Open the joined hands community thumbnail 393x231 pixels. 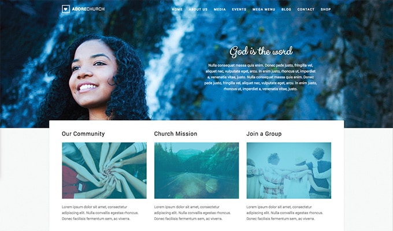pyautogui.click(x=104, y=170)
